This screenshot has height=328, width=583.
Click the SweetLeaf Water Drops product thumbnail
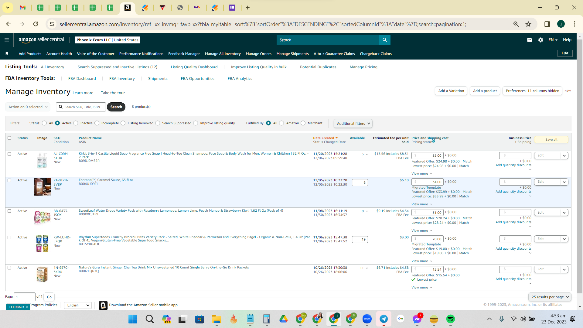tap(42, 217)
